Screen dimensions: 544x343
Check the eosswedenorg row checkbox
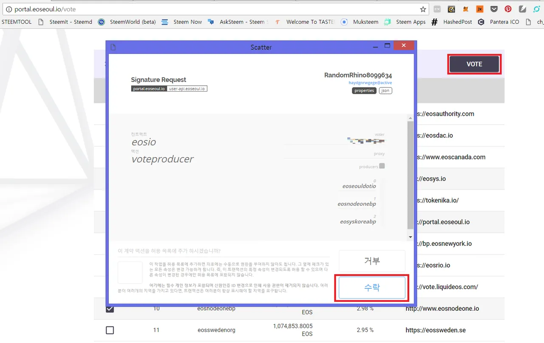coord(110,330)
